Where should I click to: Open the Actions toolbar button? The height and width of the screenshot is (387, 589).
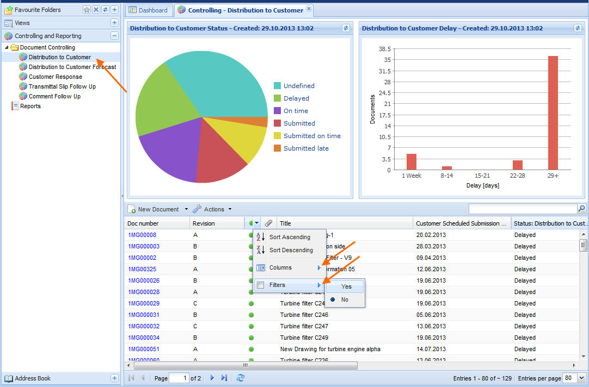tap(212, 209)
